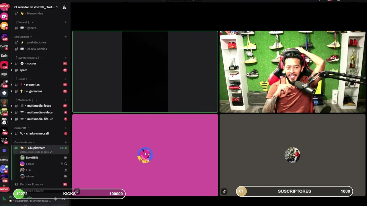Image resolution: width=367 pixels, height=206 pixels.
Task: Collapse the Entretenimiento category
Action: point(29,58)
